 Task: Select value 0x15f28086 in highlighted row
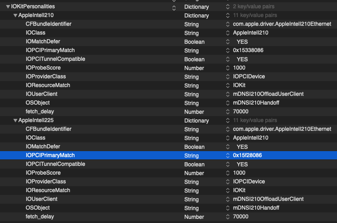click(247, 155)
